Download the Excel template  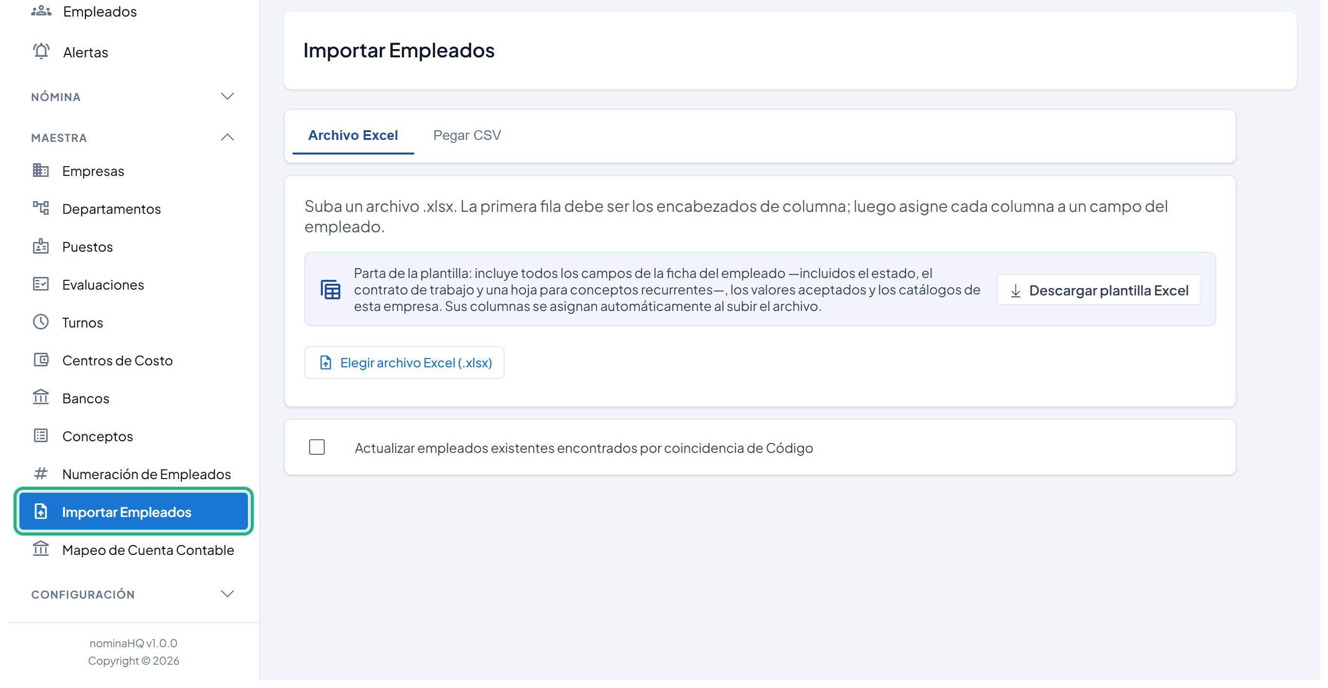click(1105, 292)
